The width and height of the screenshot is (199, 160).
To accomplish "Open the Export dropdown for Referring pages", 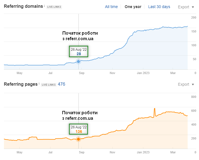I will point(187,84).
